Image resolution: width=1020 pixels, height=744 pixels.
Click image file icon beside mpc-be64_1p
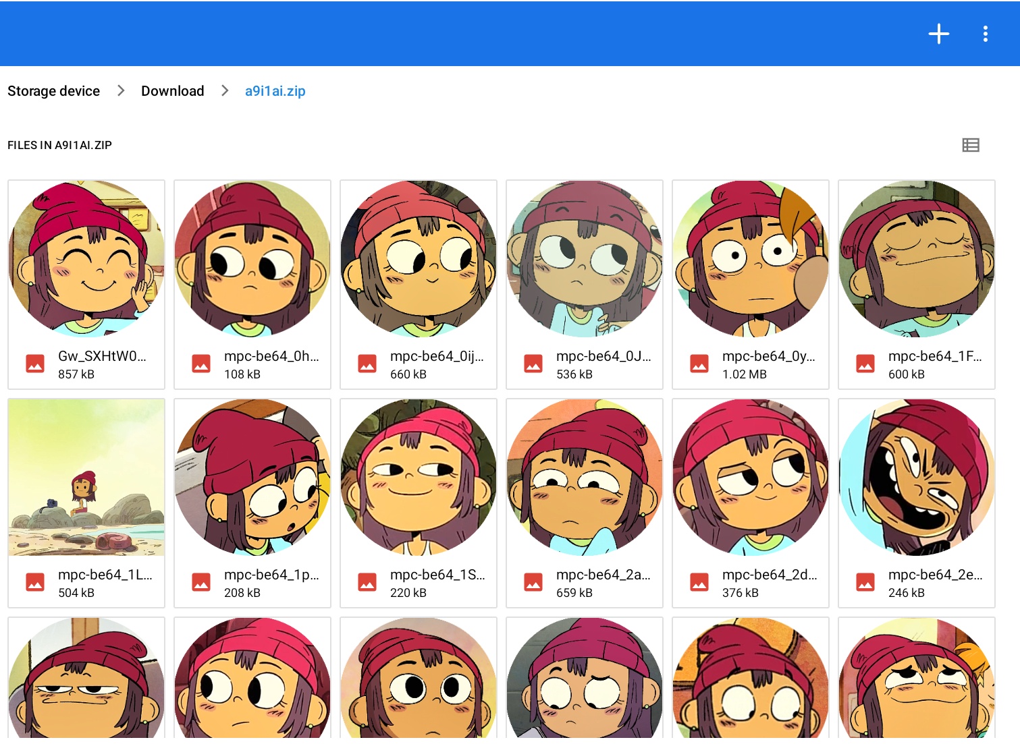[201, 583]
